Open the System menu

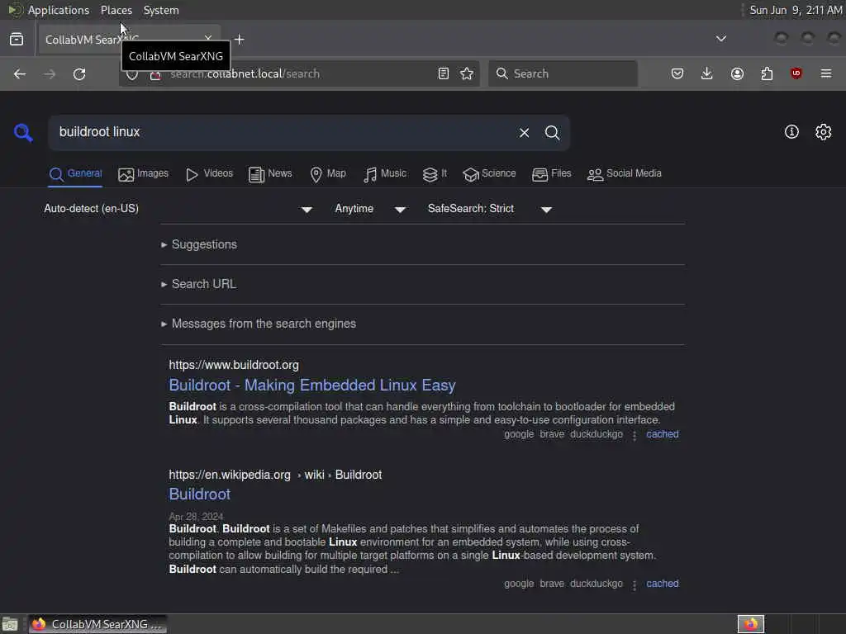pos(161,10)
